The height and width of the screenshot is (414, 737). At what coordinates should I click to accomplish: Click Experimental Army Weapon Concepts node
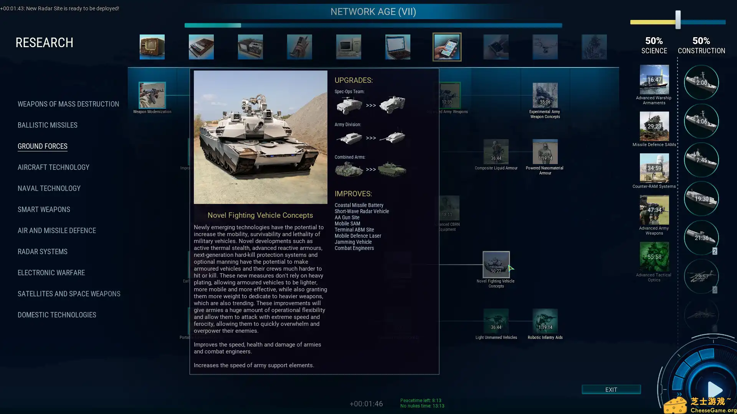click(x=545, y=95)
